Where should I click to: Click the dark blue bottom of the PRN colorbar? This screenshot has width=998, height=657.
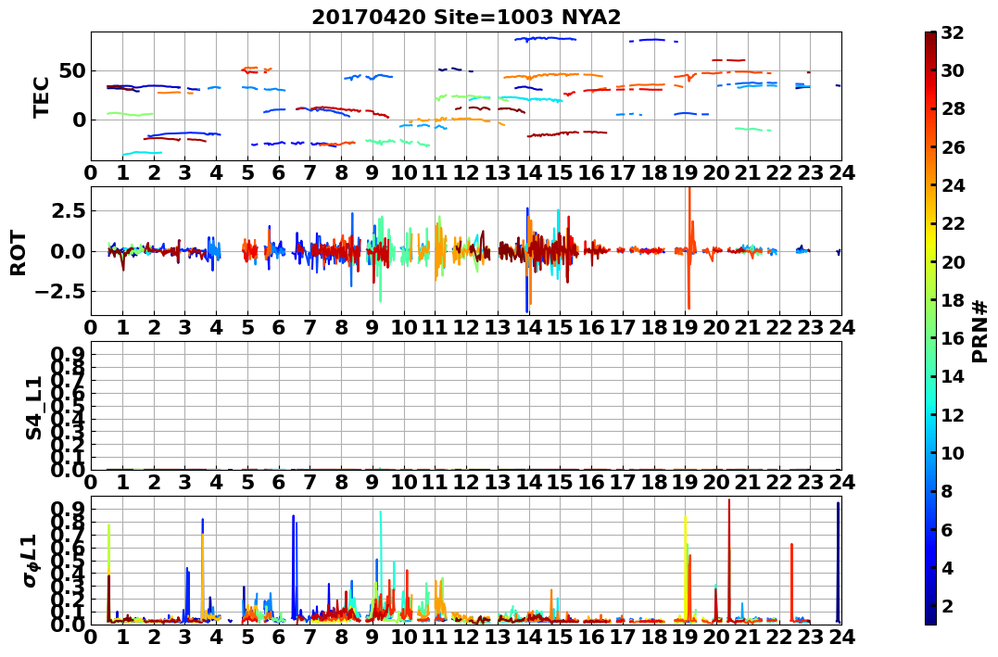(930, 617)
